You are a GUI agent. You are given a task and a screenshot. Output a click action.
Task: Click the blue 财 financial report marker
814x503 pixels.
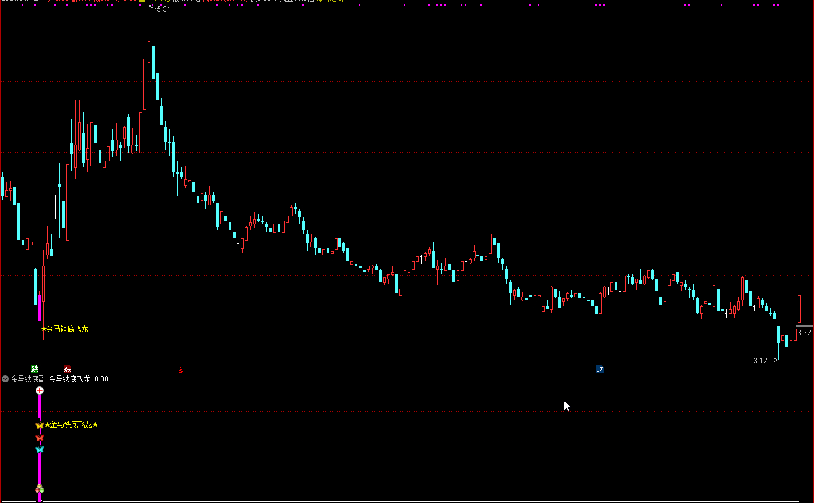point(599,369)
